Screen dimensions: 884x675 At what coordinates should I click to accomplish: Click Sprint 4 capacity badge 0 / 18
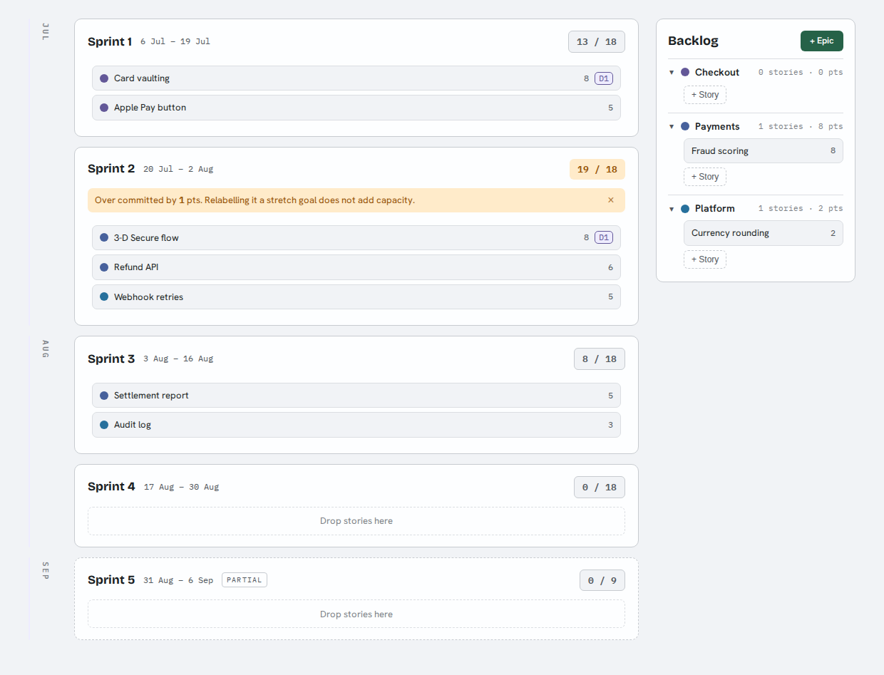tap(600, 488)
